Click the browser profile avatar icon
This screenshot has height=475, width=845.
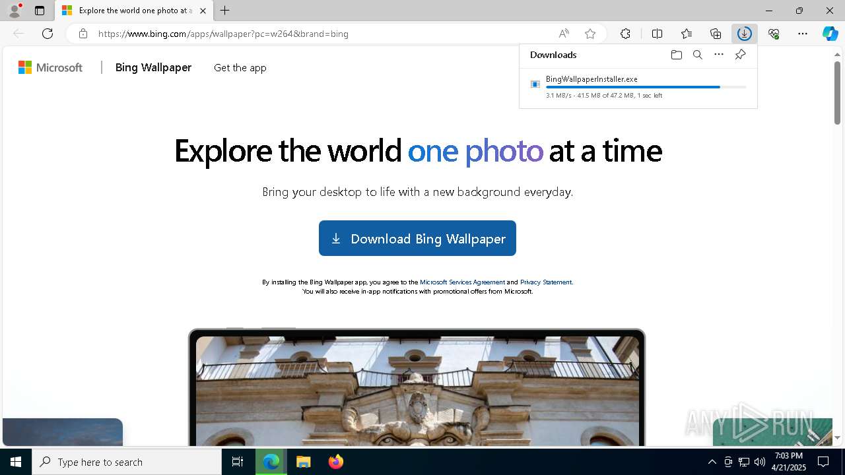coord(15,11)
